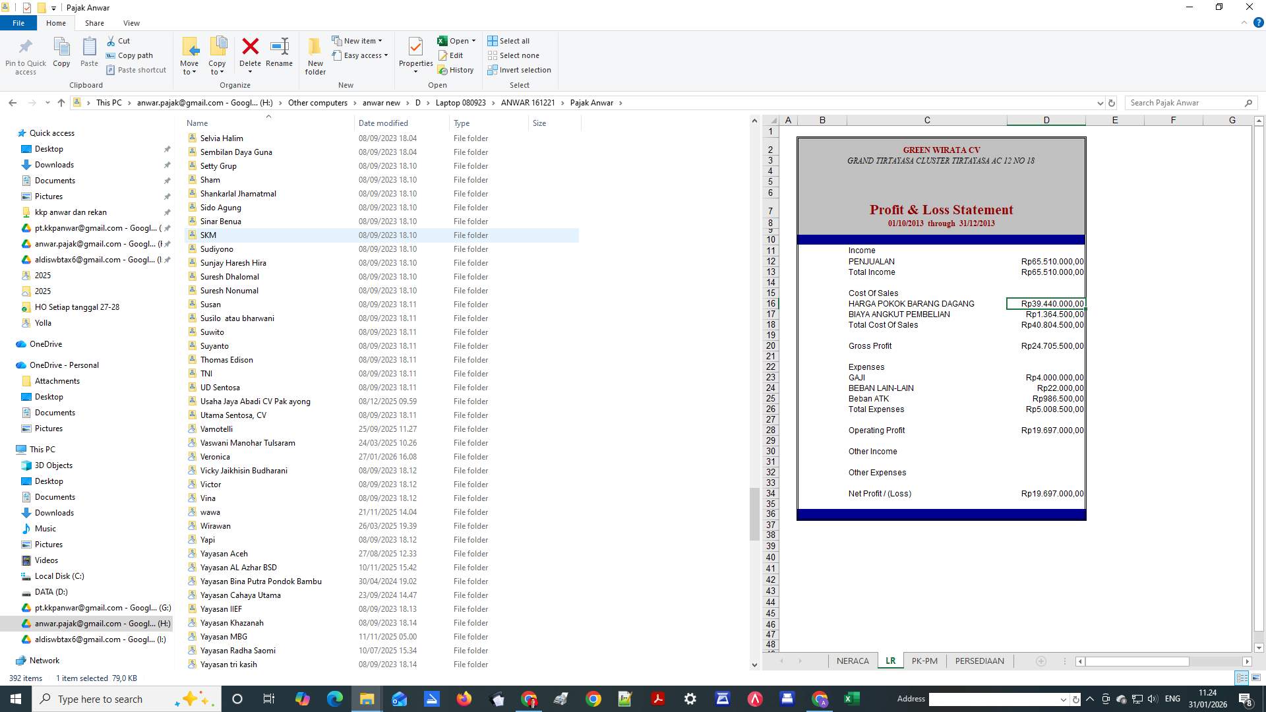Expand the Easy access dropdown
The height and width of the screenshot is (712, 1266).
pos(361,55)
